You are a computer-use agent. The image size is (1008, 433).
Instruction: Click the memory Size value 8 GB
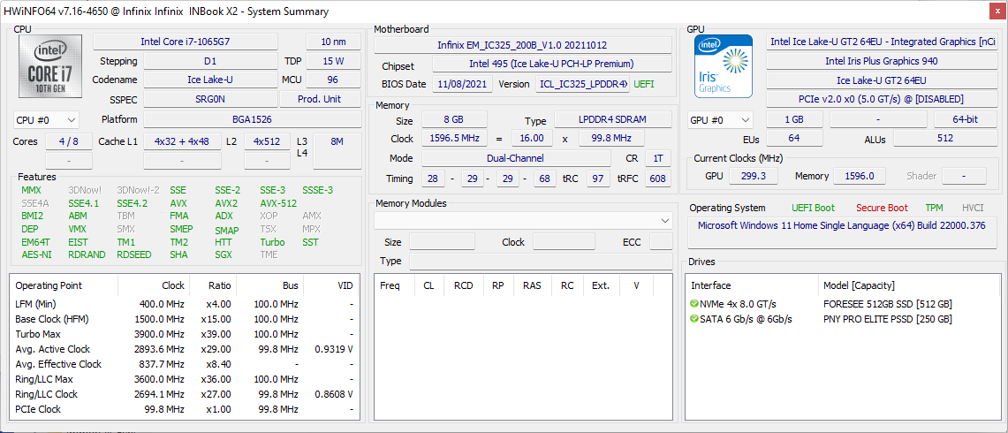(x=454, y=119)
